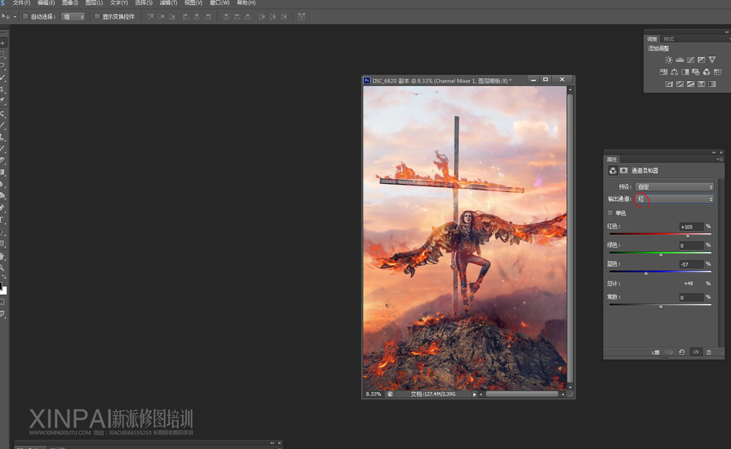Add a Gradient Map adjustment layer

click(712, 84)
